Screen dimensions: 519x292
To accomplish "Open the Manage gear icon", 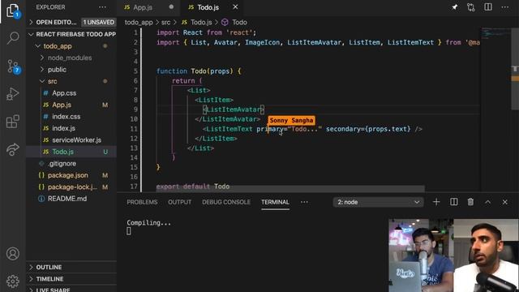I will (13, 281).
